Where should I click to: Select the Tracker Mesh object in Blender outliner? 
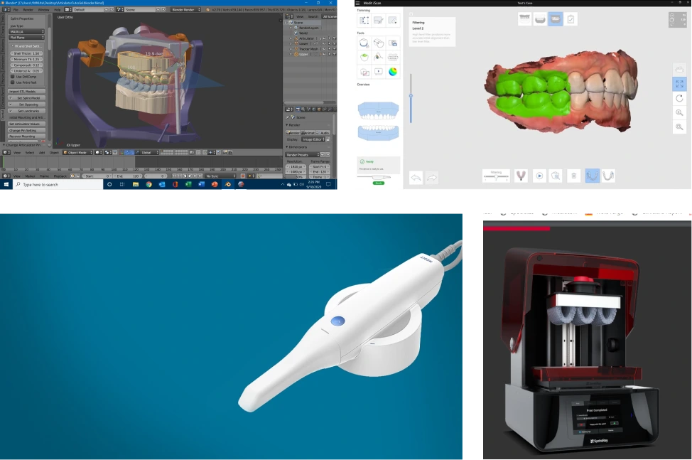pyautogui.click(x=308, y=49)
